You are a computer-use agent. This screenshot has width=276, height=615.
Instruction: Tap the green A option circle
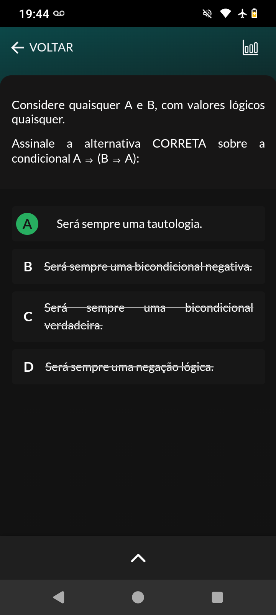[x=27, y=224]
